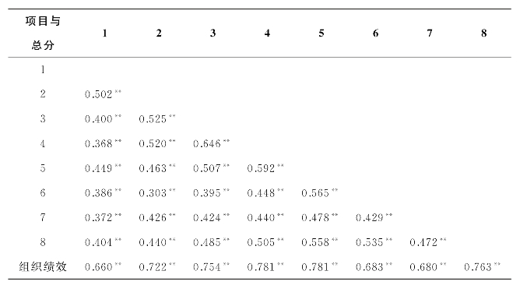Select column header 8
Screen dimensions: 520x285
484,33
